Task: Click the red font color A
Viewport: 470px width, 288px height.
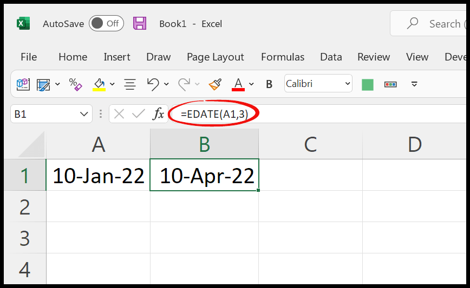Action: click(238, 84)
